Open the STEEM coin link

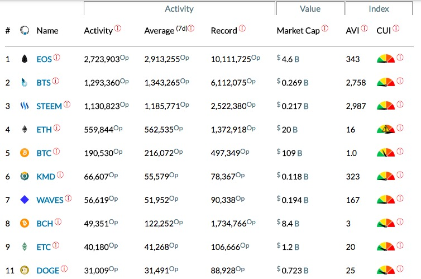pos(49,106)
